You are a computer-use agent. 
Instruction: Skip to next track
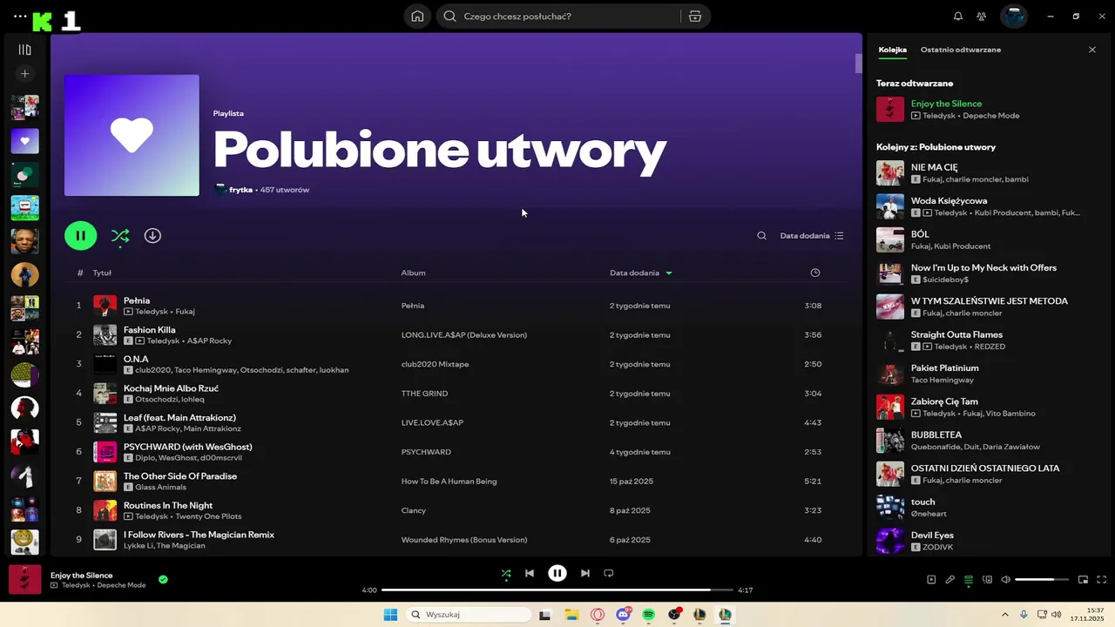tap(585, 573)
